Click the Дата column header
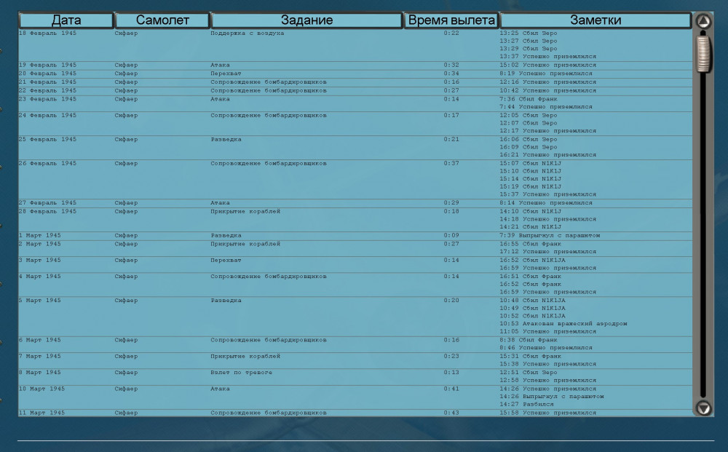Screen dimensions: 728x452 click(66, 20)
